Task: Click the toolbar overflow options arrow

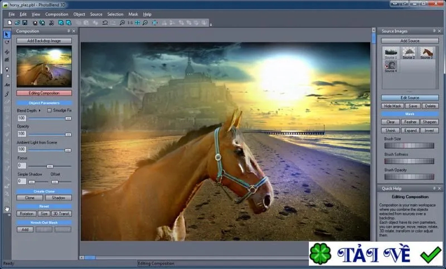Action: pos(211,25)
